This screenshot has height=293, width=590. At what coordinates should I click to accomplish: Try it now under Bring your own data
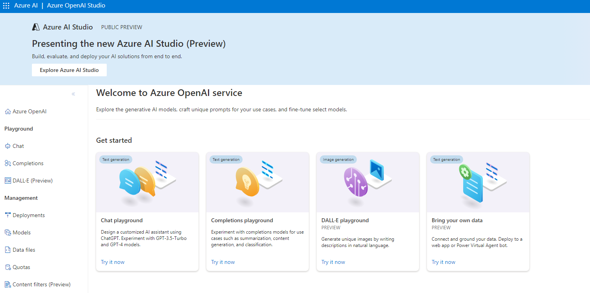[x=443, y=262]
